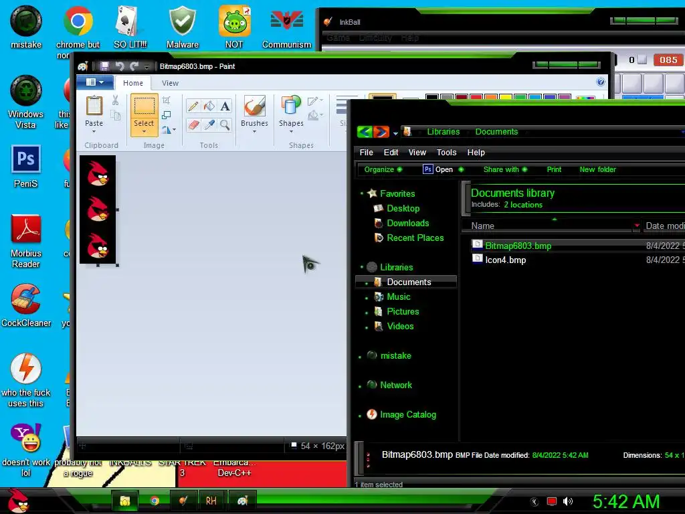Screen dimensions: 685x514
Task: Expand the Shapes dropdown arrow
Action: pos(291,132)
